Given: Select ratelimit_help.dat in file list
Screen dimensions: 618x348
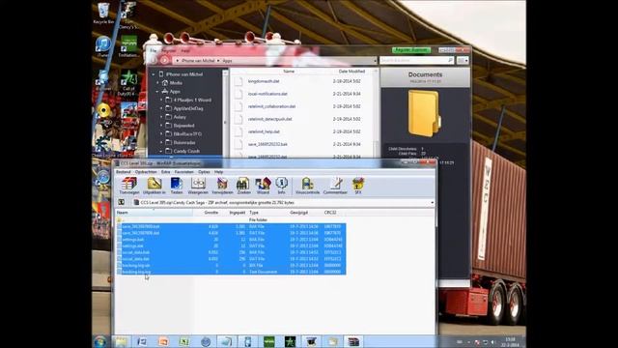Looking at the screenshot, I should click(x=264, y=131).
